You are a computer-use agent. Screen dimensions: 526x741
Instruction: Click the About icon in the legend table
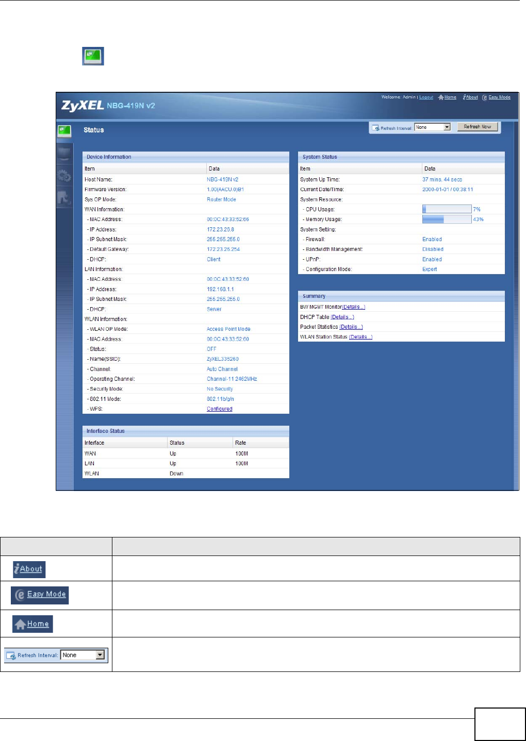(29, 569)
